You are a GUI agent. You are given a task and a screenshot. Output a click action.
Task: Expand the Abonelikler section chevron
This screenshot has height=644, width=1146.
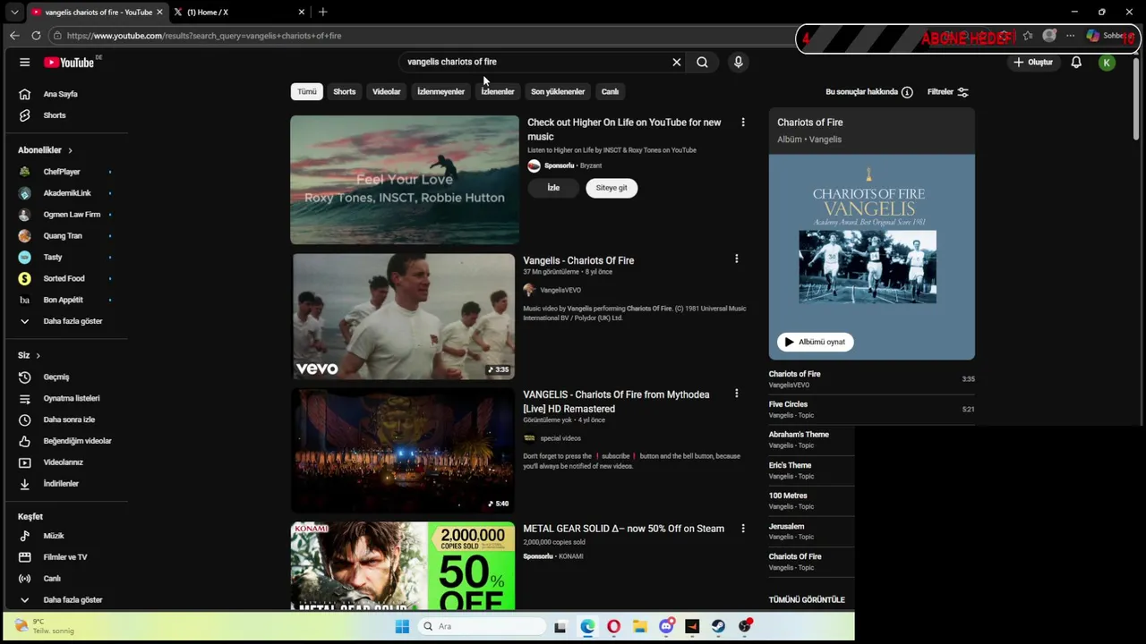[70, 150]
